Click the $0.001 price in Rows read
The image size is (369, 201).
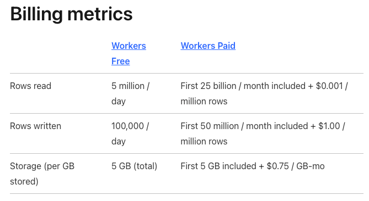329,86
